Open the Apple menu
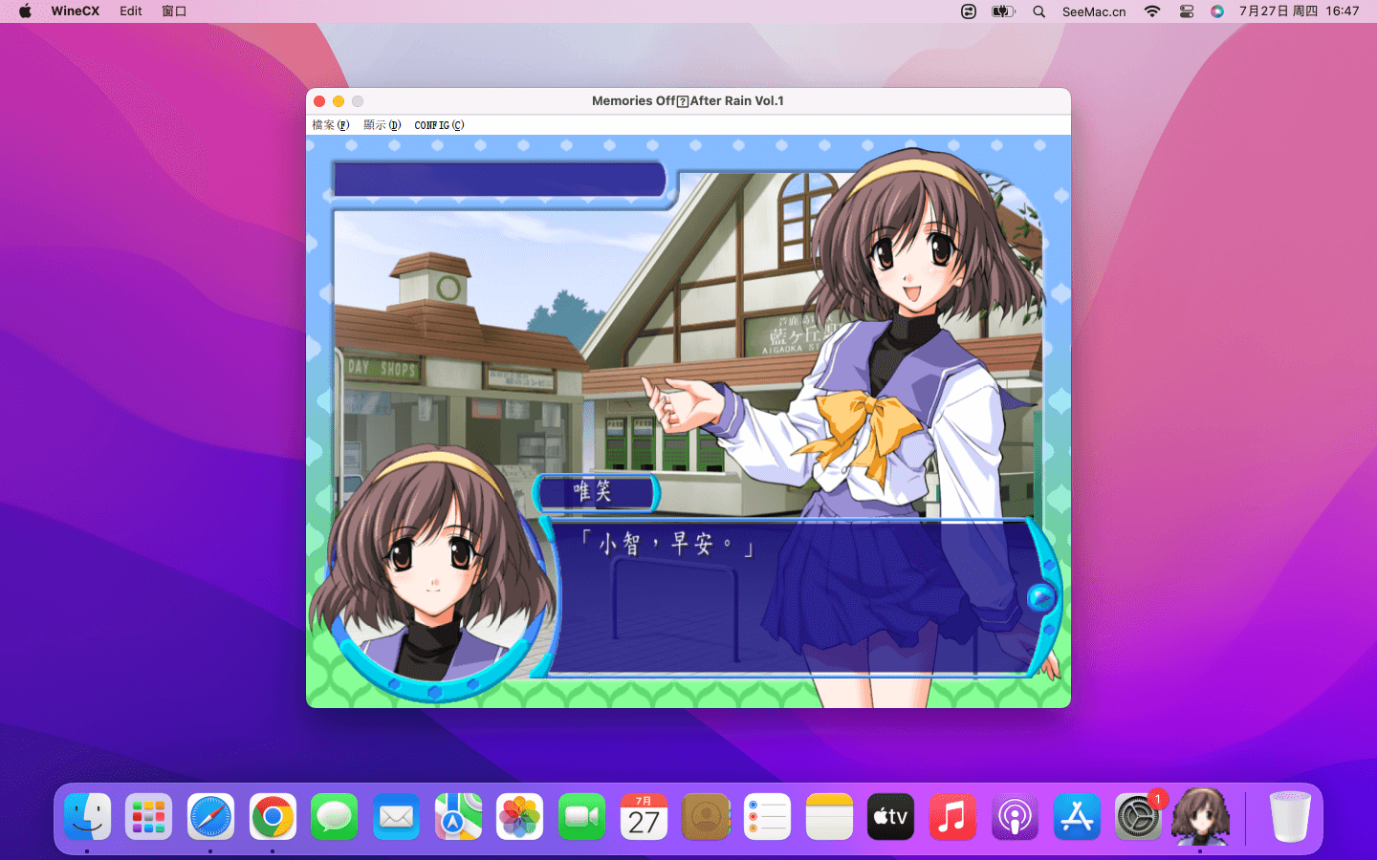Image resolution: width=1377 pixels, height=860 pixels. click(x=26, y=11)
